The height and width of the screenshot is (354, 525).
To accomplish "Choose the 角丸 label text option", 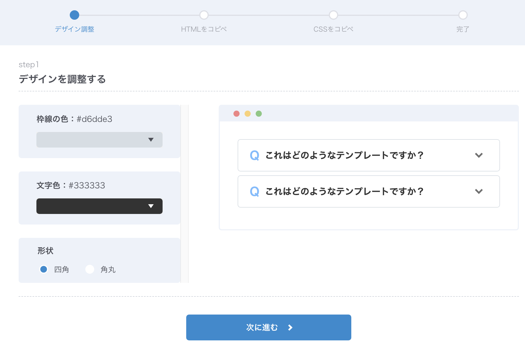I will tap(108, 270).
